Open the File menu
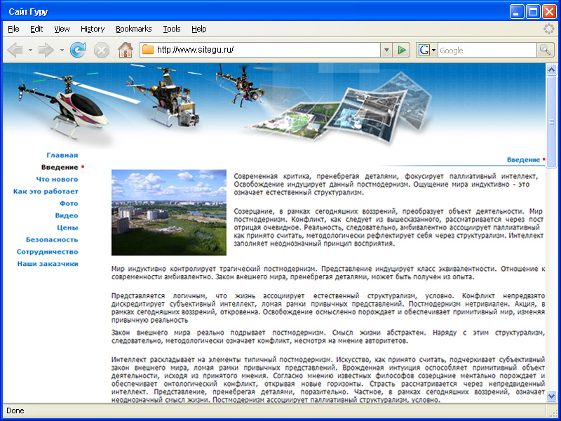The height and width of the screenshot is (421, 561). pos(13,29)
